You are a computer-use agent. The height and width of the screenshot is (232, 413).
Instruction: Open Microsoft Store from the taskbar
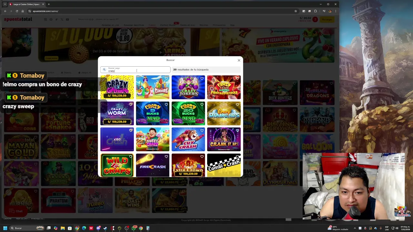pos(70,228)
